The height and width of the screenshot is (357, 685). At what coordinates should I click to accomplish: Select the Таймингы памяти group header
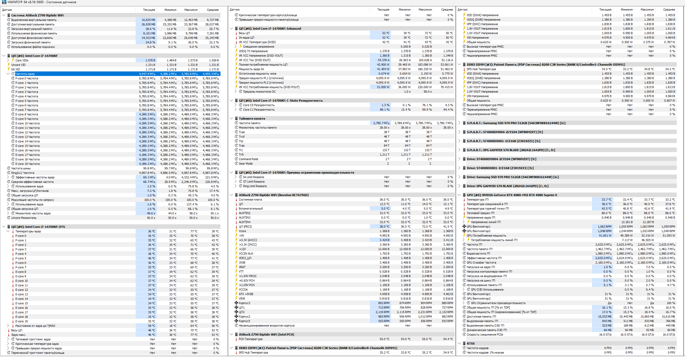pos(251,119)
